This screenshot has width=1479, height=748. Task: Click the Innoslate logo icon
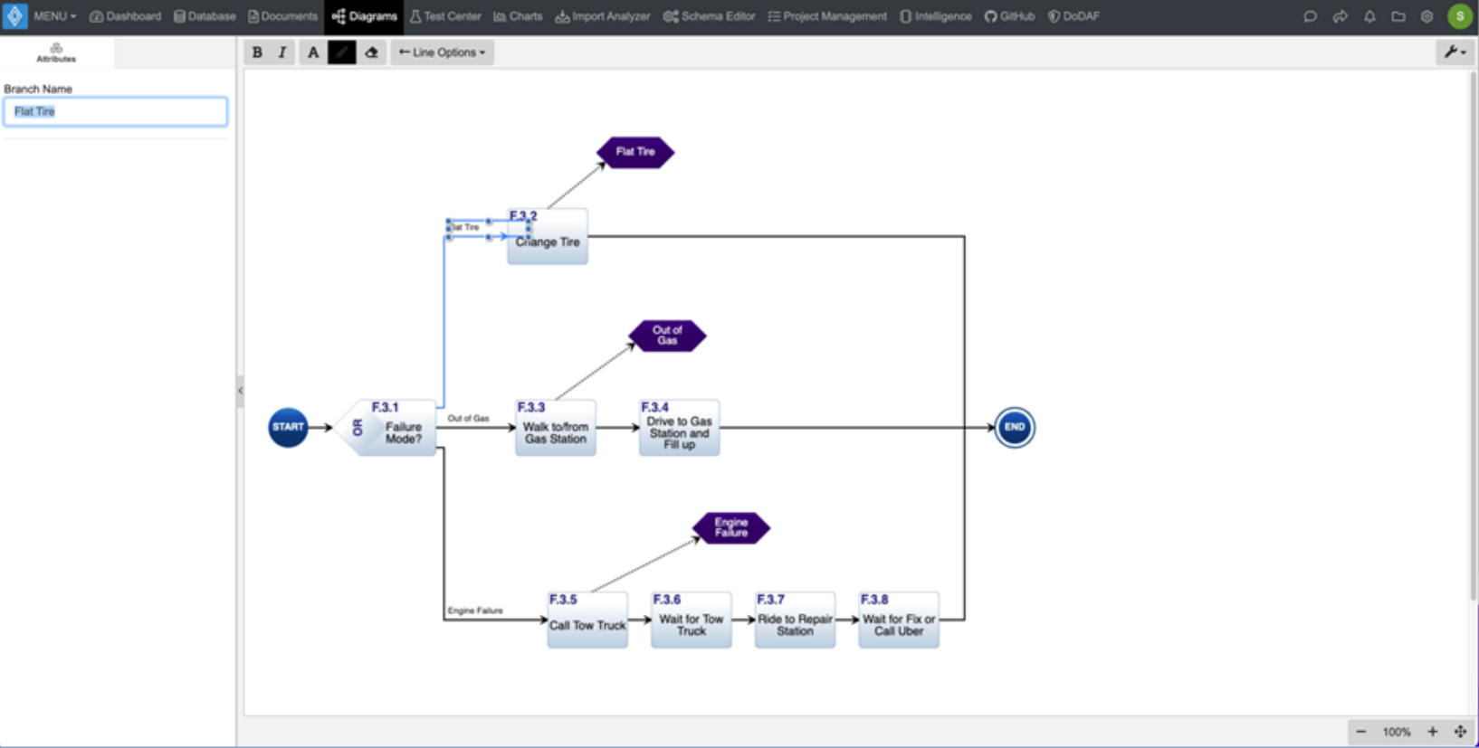coord(14,16)
